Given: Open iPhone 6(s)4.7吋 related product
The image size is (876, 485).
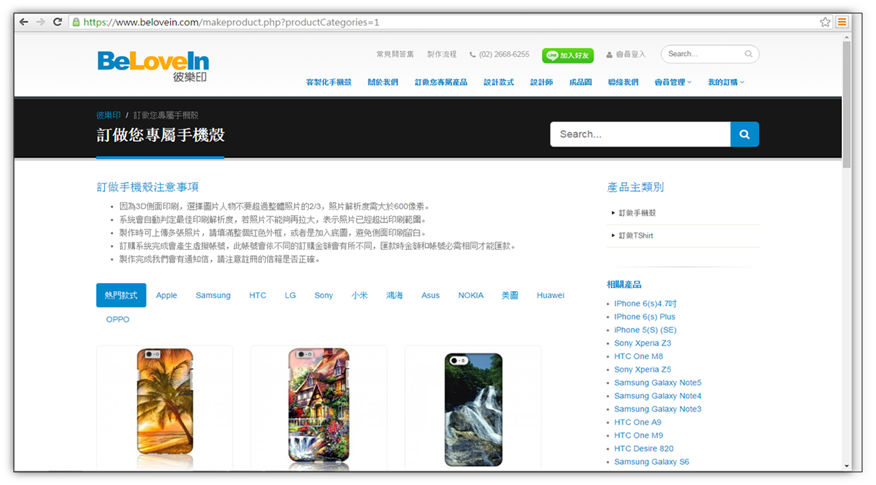Looking at the screenshot, I should (x=646, y=304).
